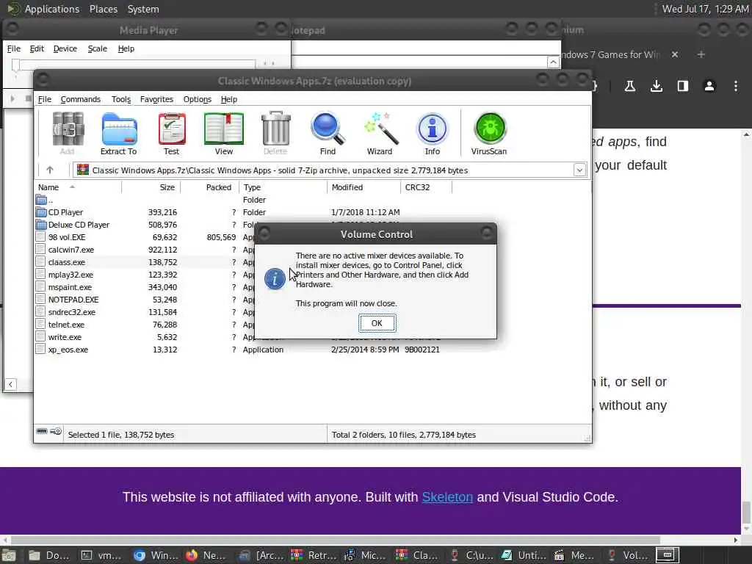Open Media Player Device menu
Screen dimensions: 752x564
point(65,48)
